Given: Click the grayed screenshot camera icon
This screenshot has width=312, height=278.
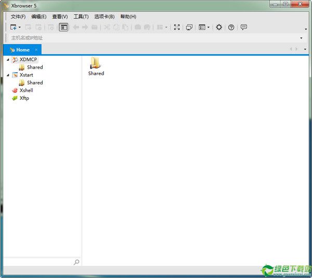Looking at the screenshot, I should click(138, 27).
